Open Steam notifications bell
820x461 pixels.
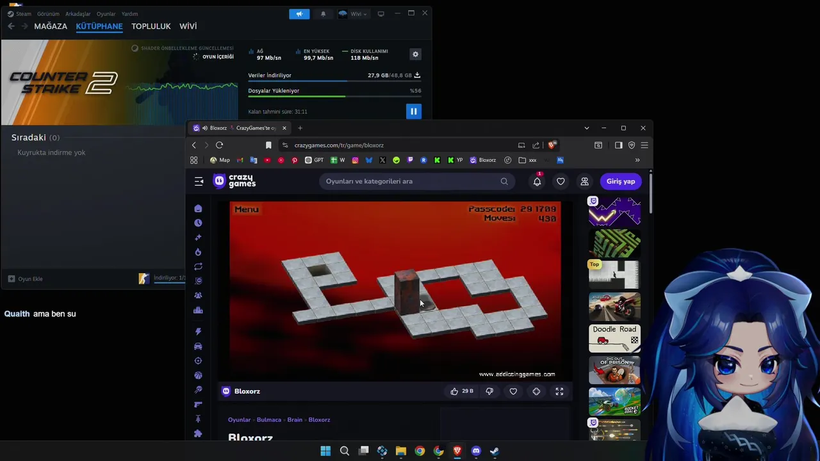[x=323, y=13]
